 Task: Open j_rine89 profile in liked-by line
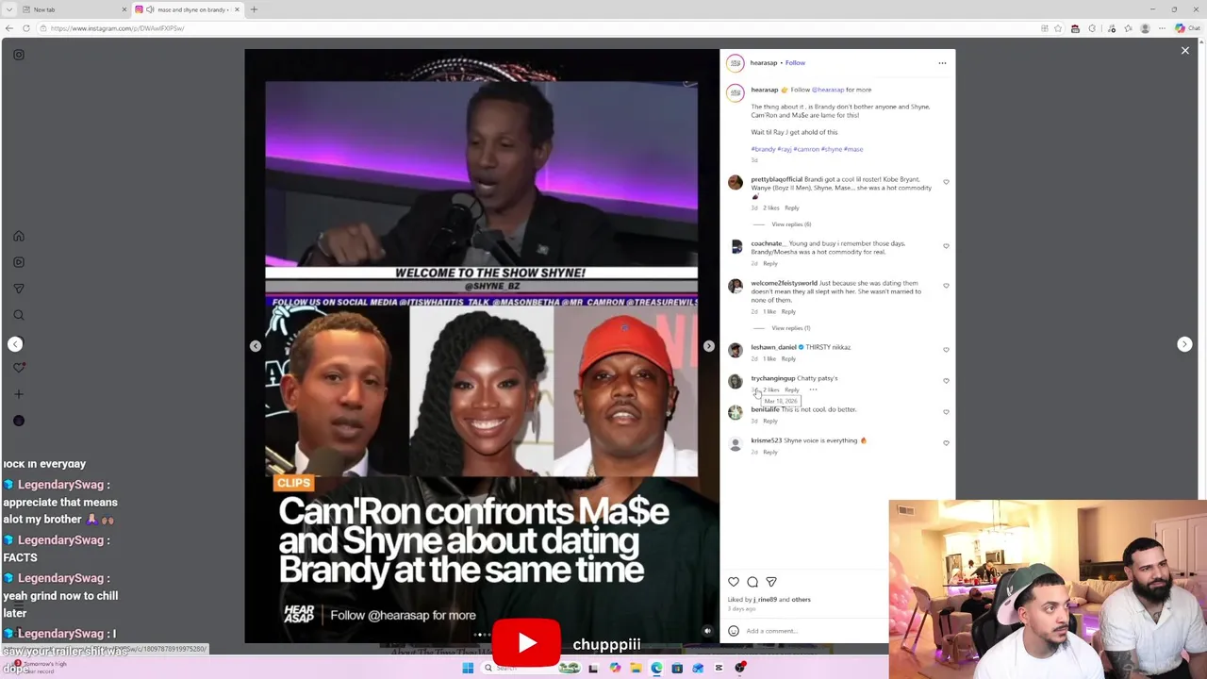765,600
